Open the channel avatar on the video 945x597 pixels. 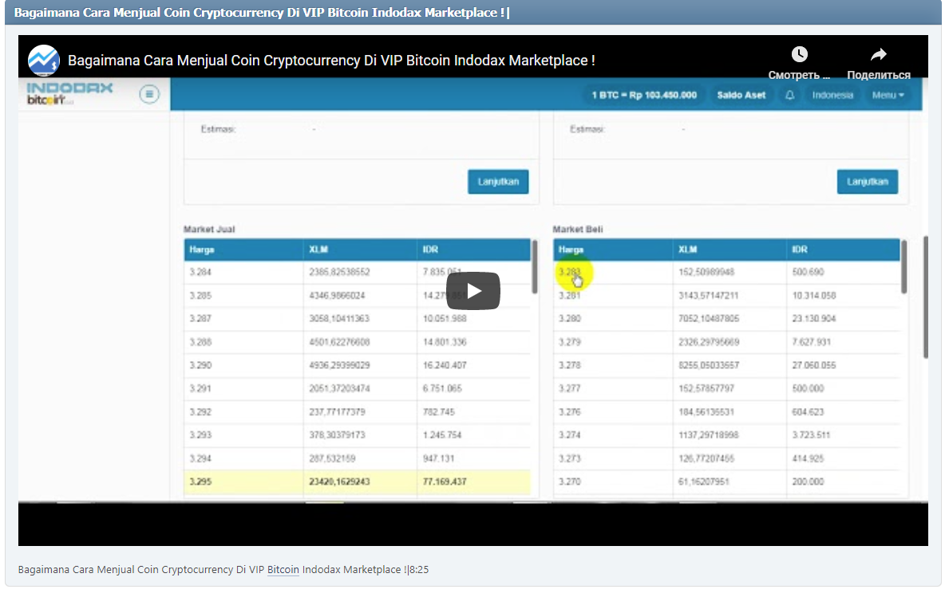pyautogui.click(x=43, y=61)
